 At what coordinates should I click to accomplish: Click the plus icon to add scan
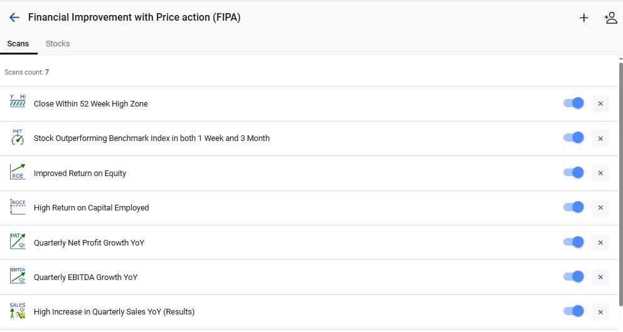(x=583, y=18)
